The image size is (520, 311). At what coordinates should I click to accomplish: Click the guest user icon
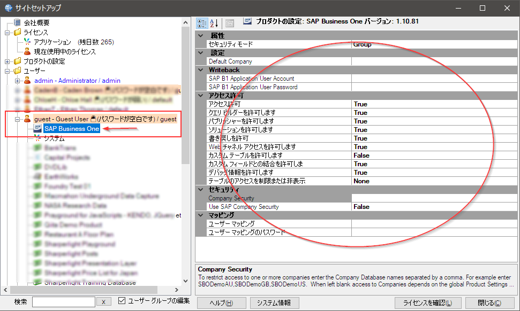point(27,119)
